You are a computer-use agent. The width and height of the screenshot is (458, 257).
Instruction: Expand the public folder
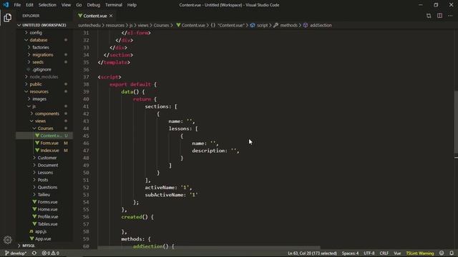tap(36, 84)
